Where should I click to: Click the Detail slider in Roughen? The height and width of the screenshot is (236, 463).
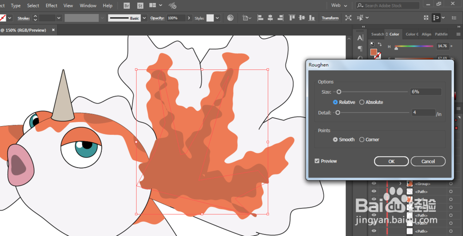point(371,113)
